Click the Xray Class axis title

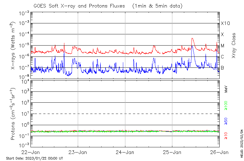click(234, 46)
